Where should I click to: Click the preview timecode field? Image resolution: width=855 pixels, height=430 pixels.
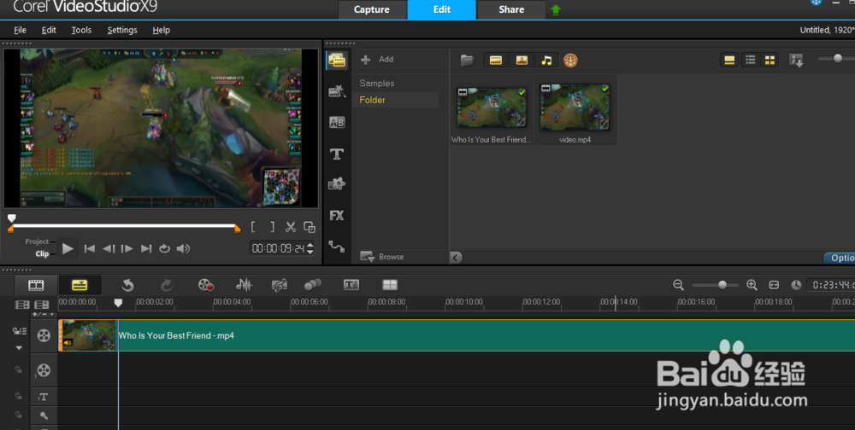click(278, 248)
